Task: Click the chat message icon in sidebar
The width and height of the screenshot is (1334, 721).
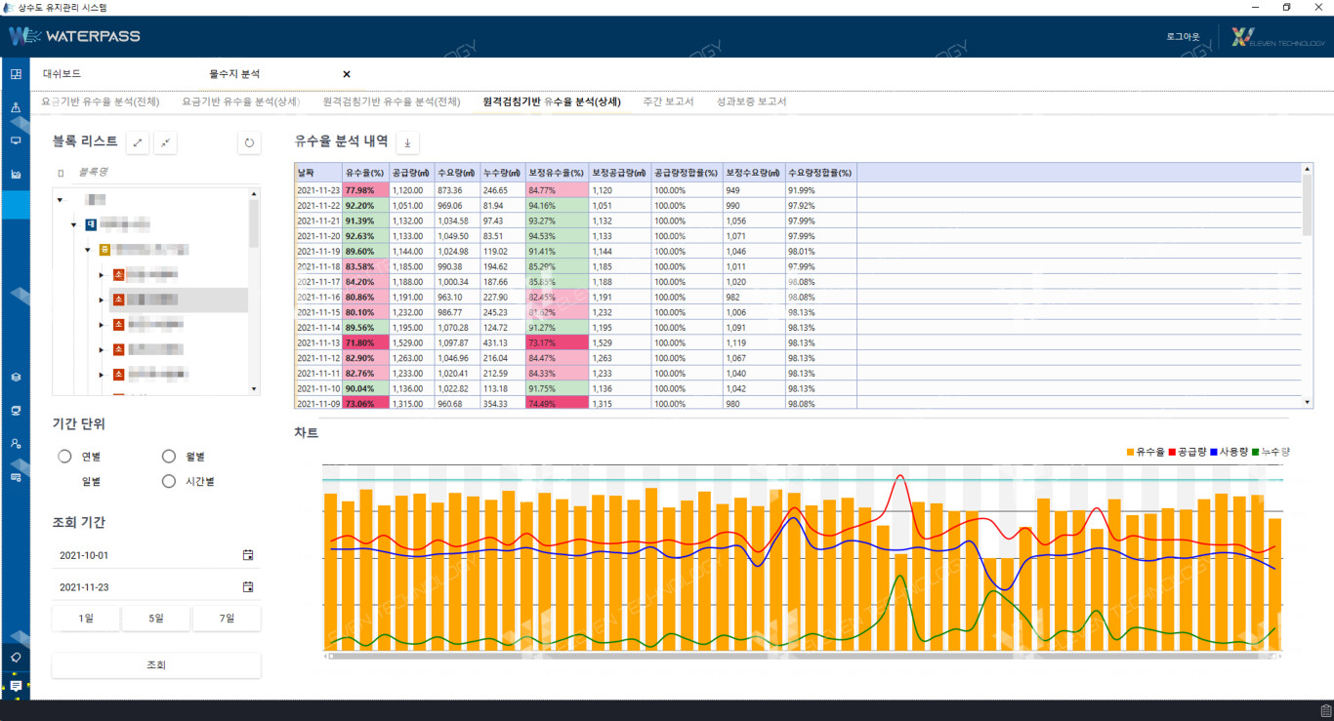Action: click(16, 687)
